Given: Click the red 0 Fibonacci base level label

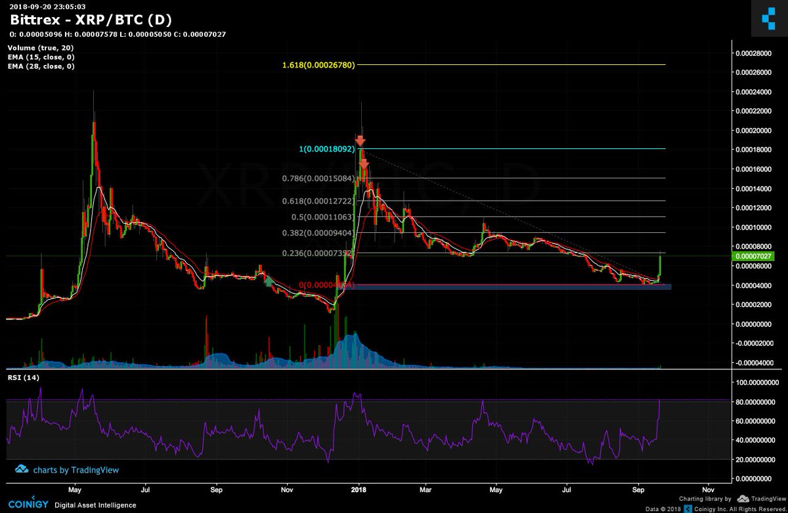Looking at the screenshot, I should pyautogui.click(x=327, y=285).
